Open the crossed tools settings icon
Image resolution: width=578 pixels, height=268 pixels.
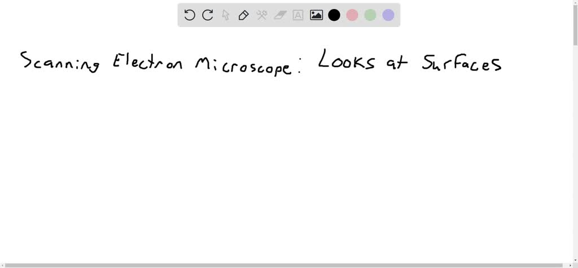[262, 15]
